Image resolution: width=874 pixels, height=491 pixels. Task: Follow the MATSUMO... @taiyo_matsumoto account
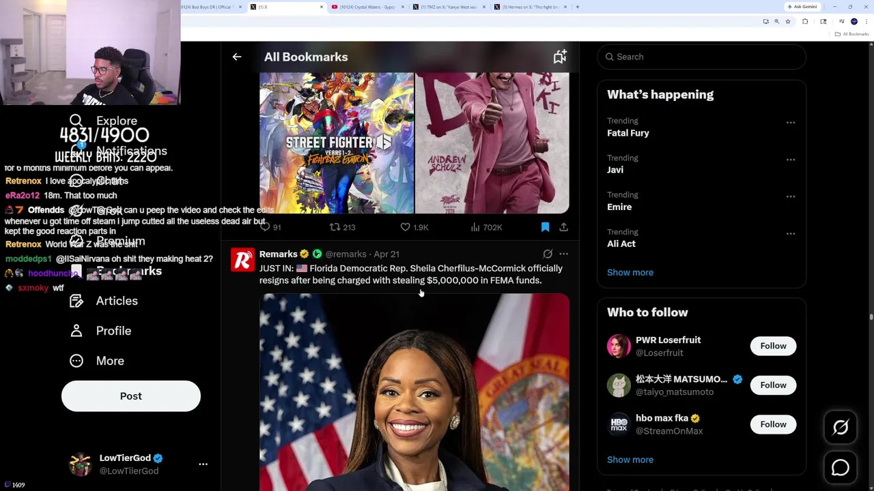click(x=774, y=385)
